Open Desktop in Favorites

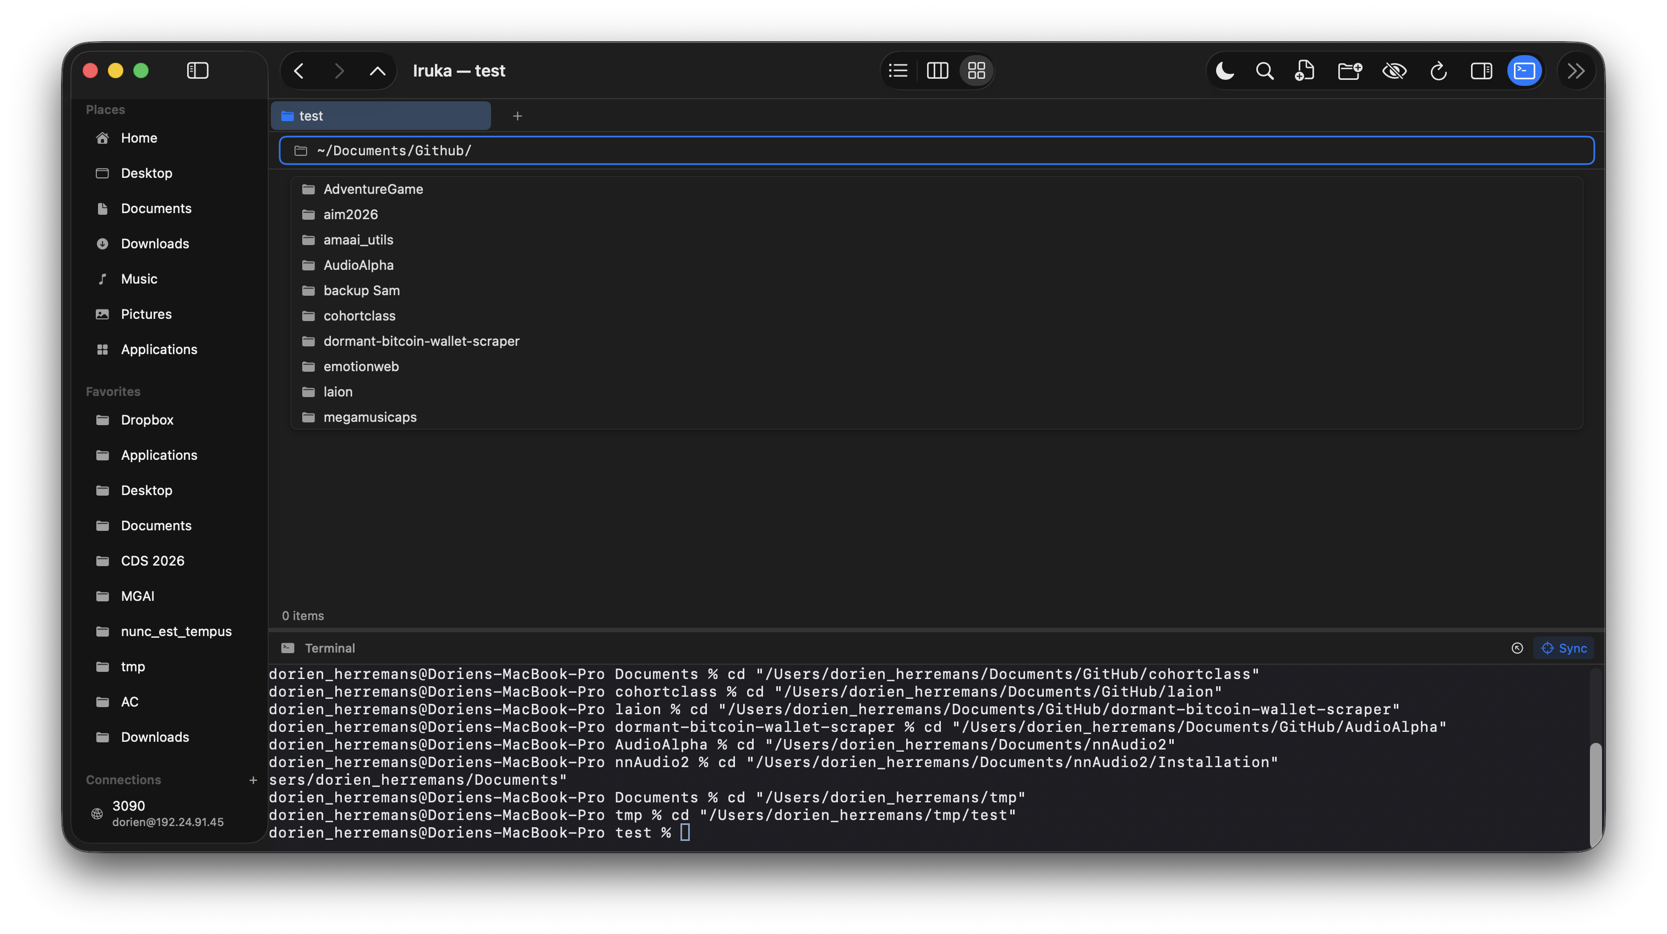pyautogui.click(x=170, y=490)
